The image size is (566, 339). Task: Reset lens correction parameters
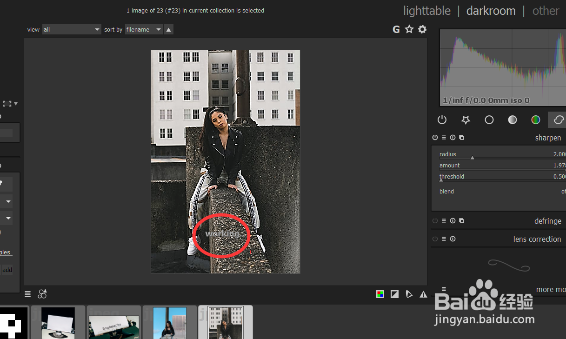[453, 239]
